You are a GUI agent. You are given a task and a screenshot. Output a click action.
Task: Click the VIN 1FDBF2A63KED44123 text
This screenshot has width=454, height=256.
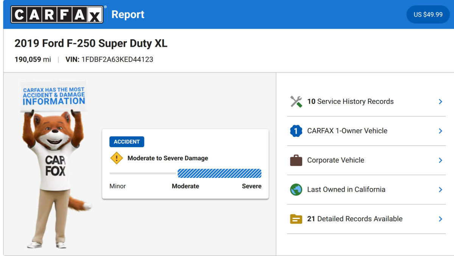tap(109, 59)
